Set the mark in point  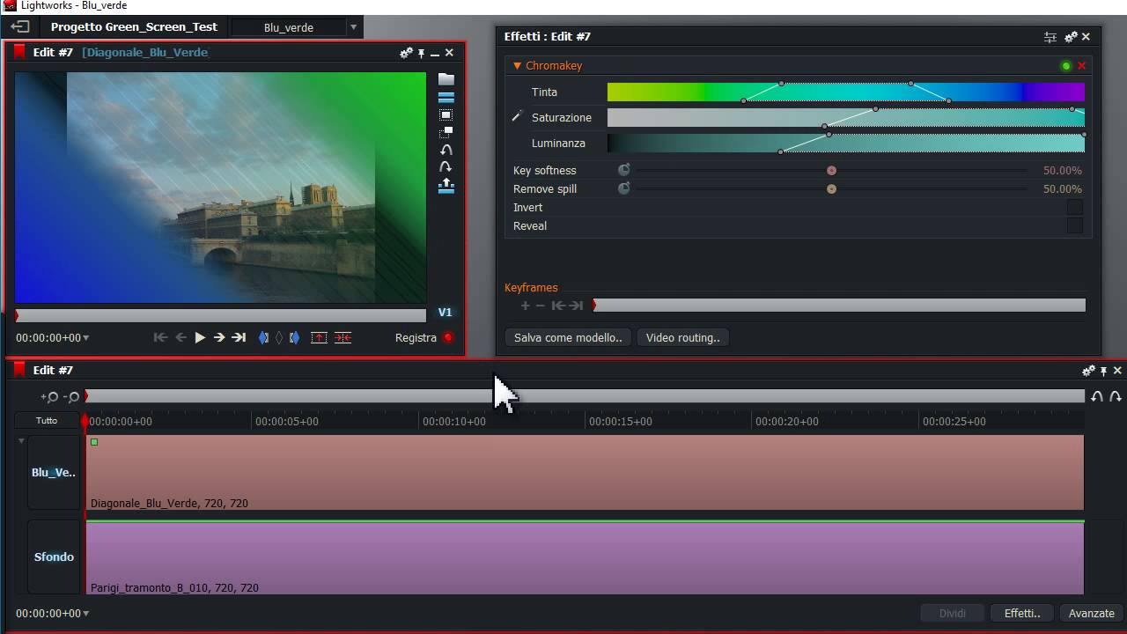pyautogui.click(x=263, y=337)
